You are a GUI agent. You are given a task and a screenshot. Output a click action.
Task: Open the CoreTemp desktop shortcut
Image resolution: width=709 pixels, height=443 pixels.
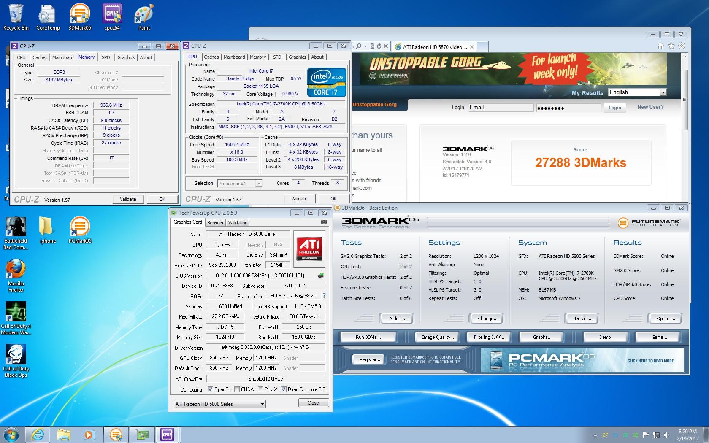[48, 17]
